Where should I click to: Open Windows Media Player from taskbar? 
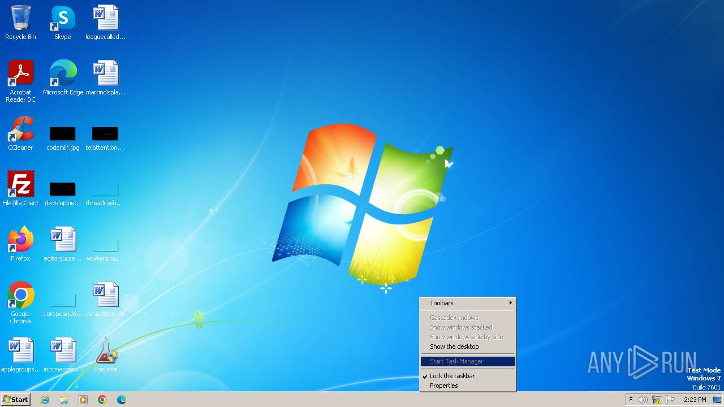coord(83,400)
